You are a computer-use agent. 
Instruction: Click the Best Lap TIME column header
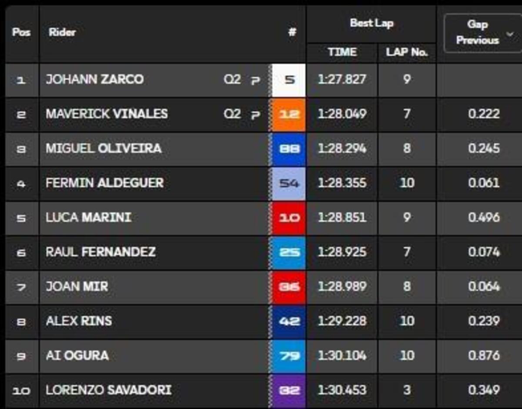click(x=342, y=52)
